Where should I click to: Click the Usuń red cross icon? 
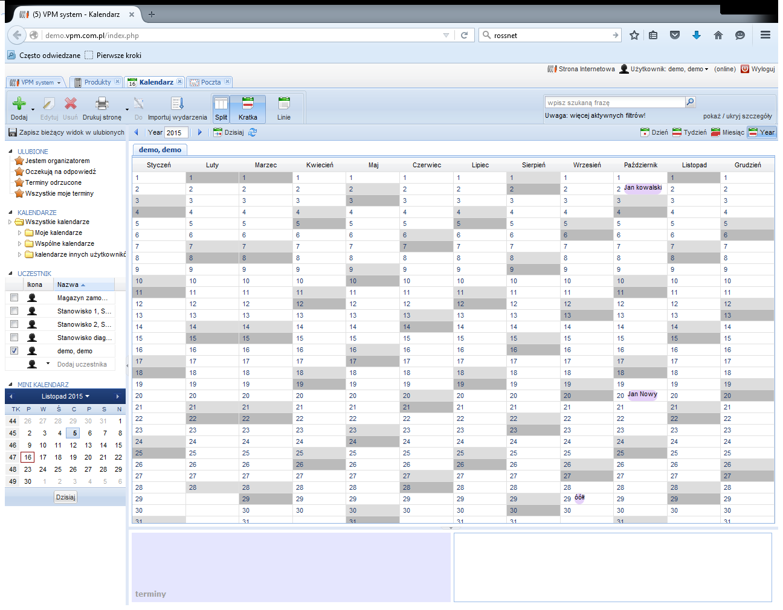click(x=71, y=103)
